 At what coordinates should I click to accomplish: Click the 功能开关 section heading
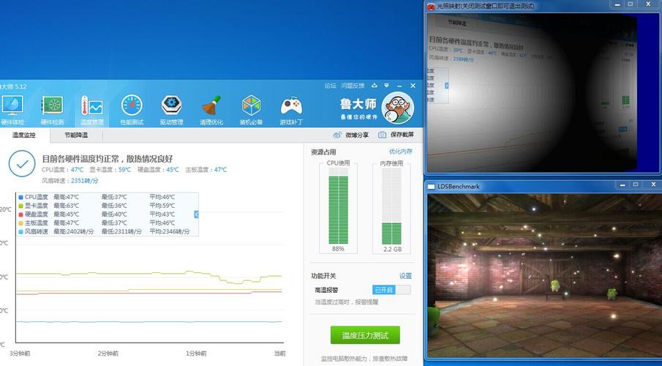[323, 276]
